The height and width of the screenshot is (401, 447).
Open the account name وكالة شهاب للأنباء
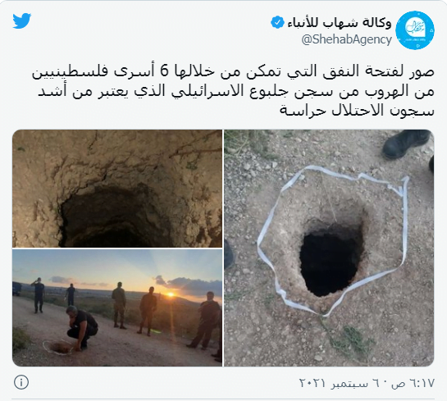pos(339,23)
